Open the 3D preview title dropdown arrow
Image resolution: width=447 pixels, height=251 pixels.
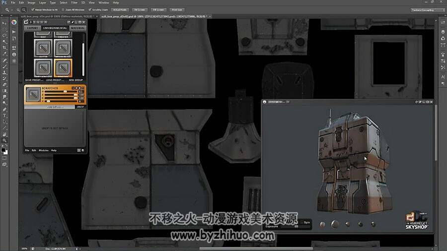pyautogui.click(x=288, y=102)
